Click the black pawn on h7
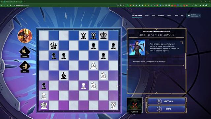Screen dimensions: 211x119 pos(113,46)
